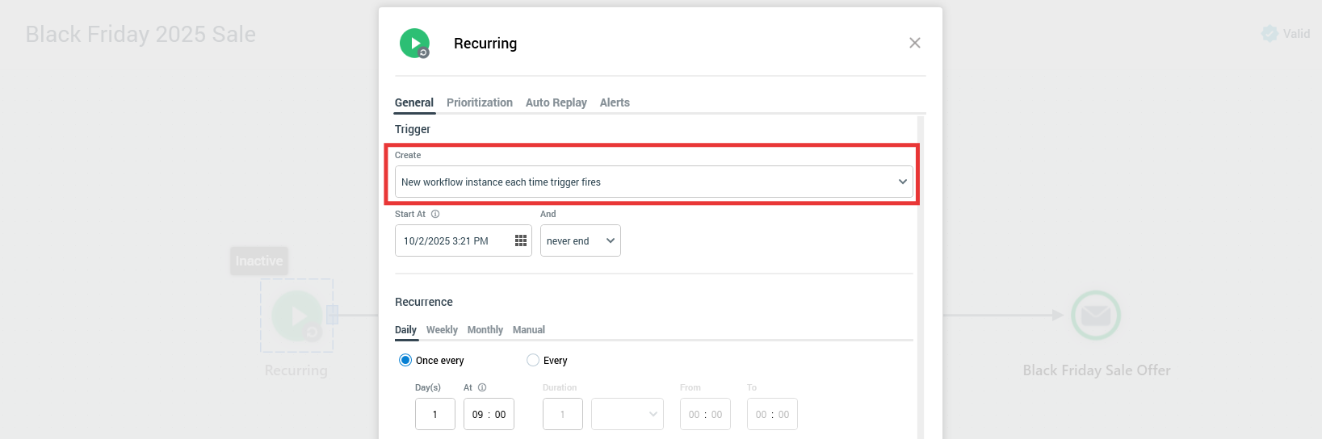
Task: Click the Valid status check icon
Action: tap(1270, 34)
